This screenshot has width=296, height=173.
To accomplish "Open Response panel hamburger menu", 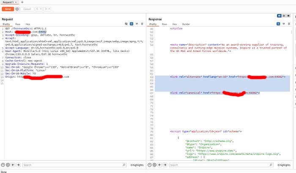I will pyautogui.click(x=289, y=24).
